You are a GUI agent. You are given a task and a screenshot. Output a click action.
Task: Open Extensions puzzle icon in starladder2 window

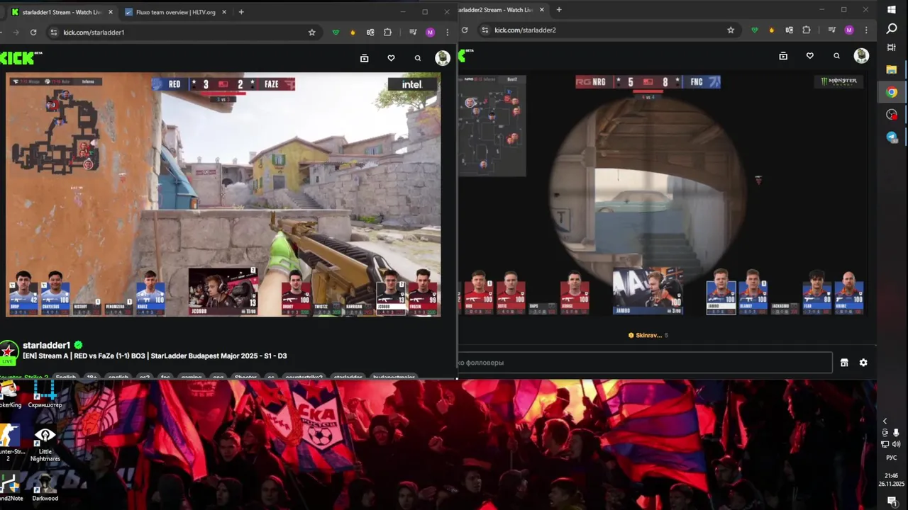806,30
